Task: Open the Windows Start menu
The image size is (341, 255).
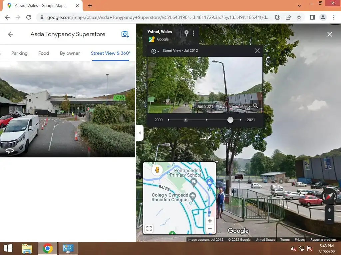Action: tap(8, 248)
